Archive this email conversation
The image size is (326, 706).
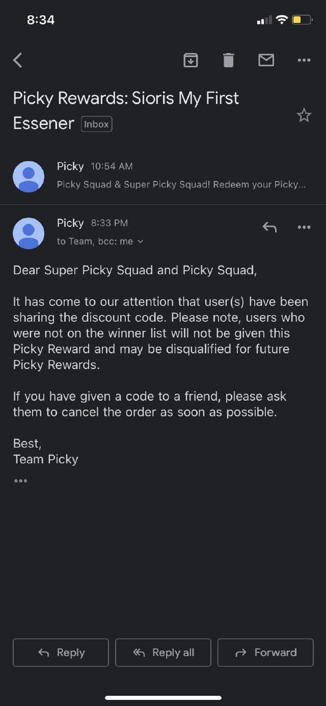click(x=191, y=60)
